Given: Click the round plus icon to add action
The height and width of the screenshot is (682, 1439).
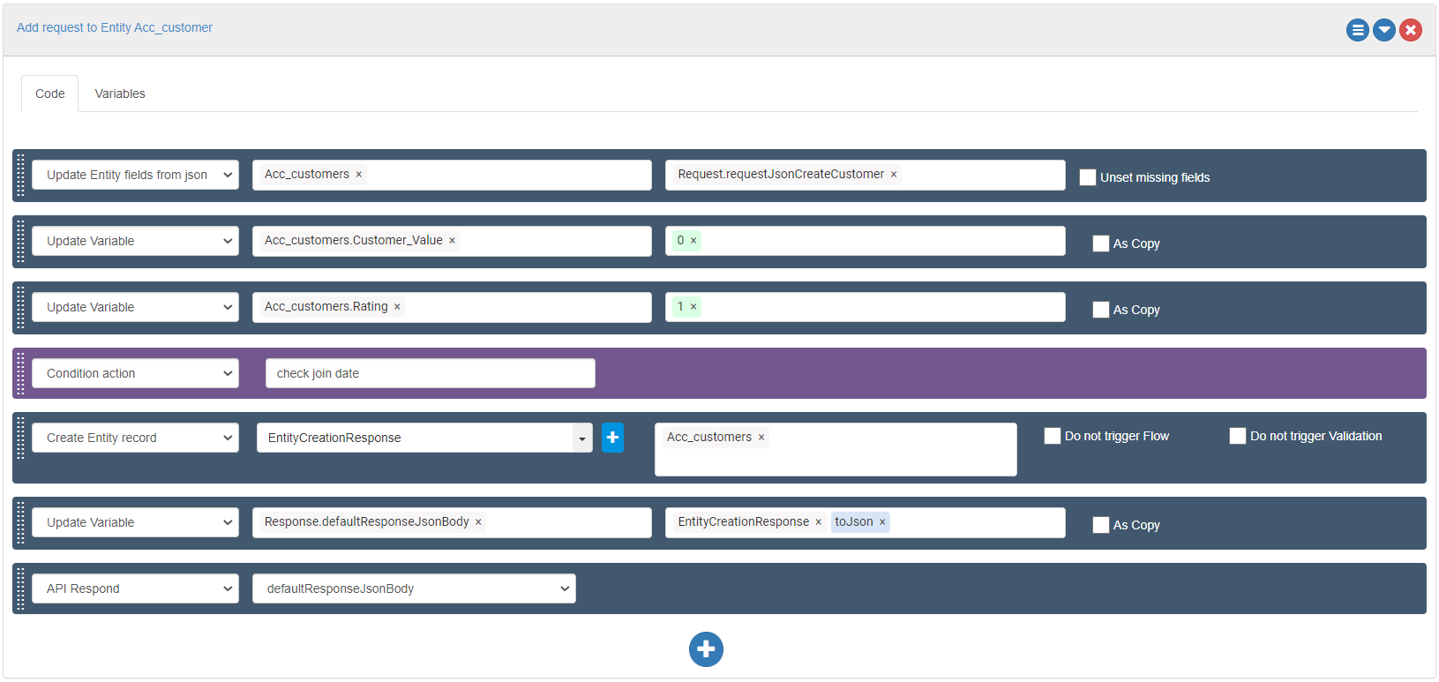Looking at the screenshot, I should [706, 649].
